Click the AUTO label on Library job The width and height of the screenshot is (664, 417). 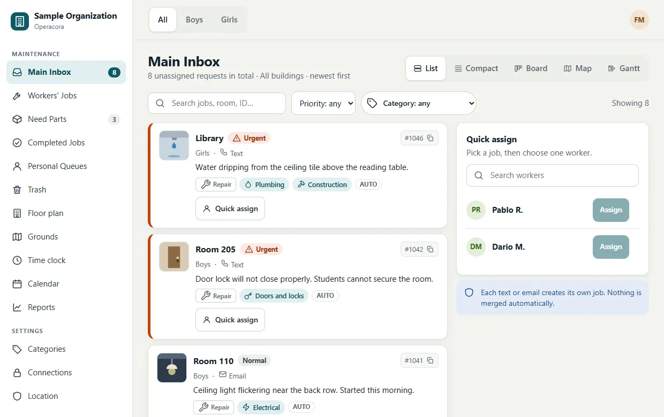[368, 184]
